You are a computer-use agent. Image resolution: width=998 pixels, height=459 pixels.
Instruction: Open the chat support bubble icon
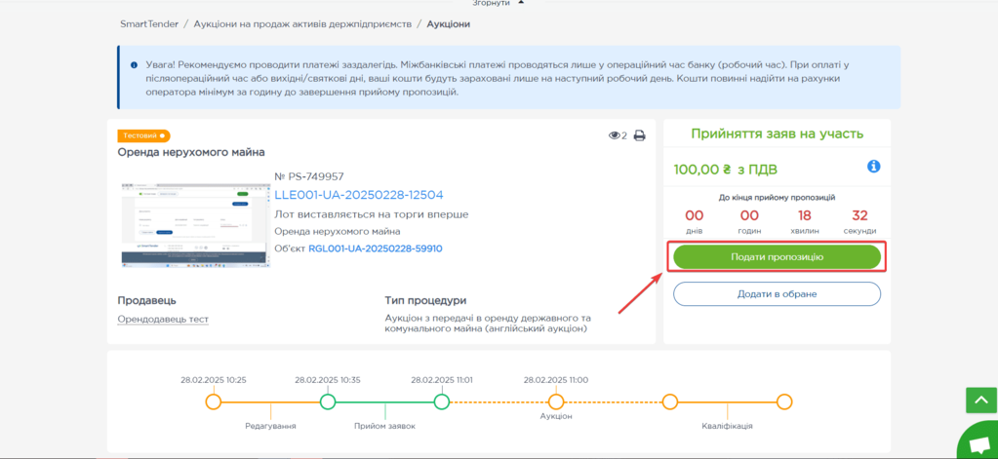tap(979, 444)
